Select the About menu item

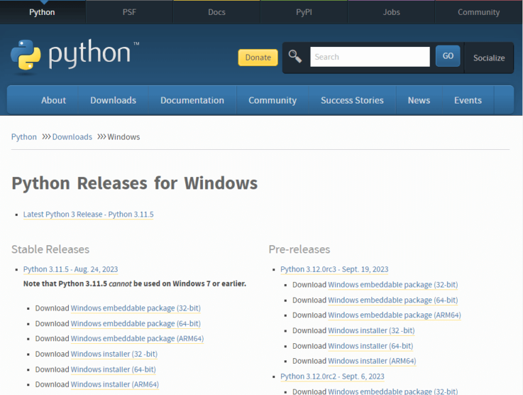(x=53, y=100)
